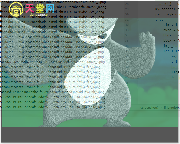Select file eaa535f1774e4b46...c26b_0.png
The width and height of the screenshot is (180, 144).
(x=52, y=92)
